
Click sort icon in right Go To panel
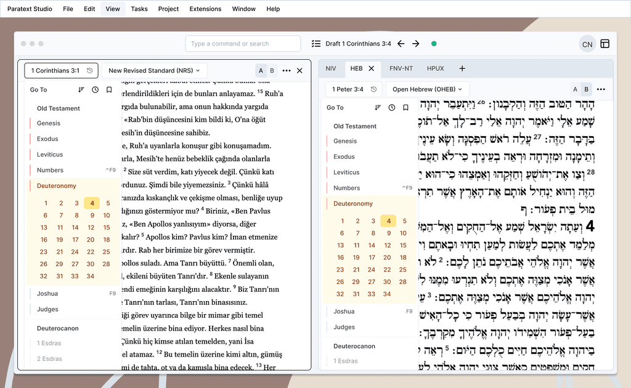click(378, 107)
